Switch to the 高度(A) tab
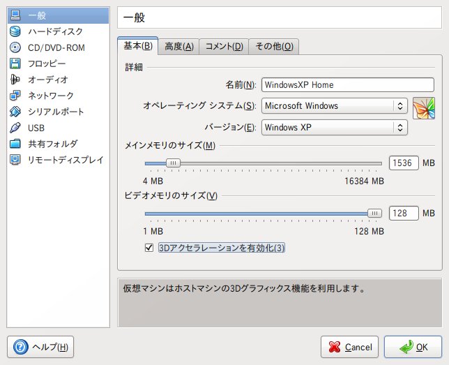Viewport: 449px width, 365px height. 179,47
